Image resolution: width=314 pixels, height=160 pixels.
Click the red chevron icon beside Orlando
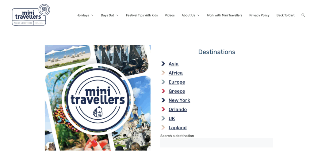point(163,109)
